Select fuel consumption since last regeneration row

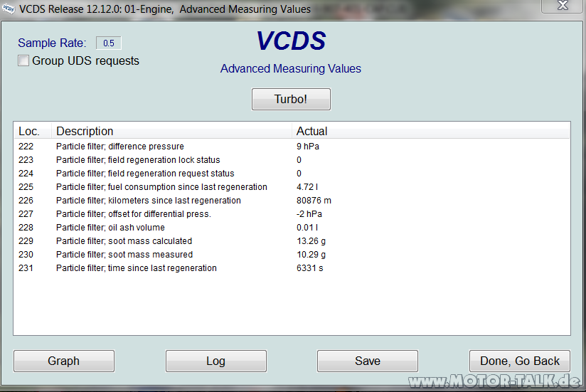tap(292, 187)
